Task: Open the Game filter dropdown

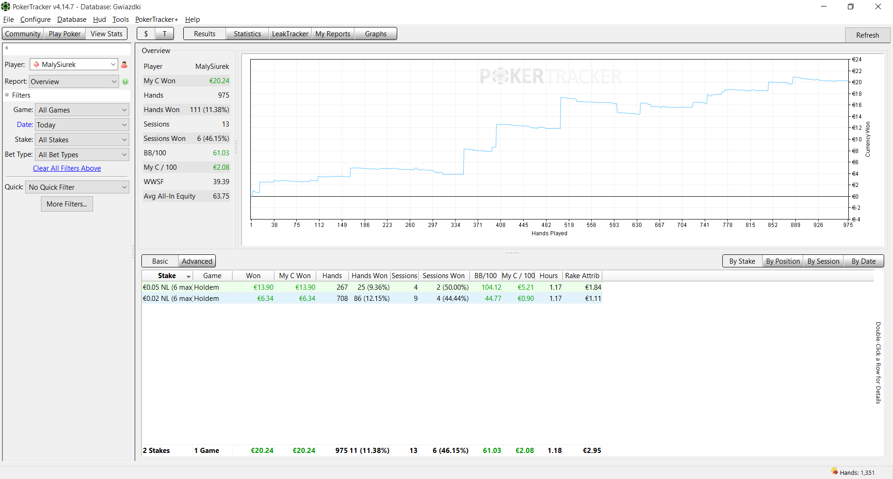Action: [82, 110]
